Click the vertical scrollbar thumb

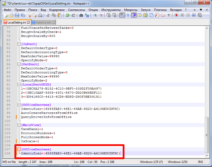(207, 135)
